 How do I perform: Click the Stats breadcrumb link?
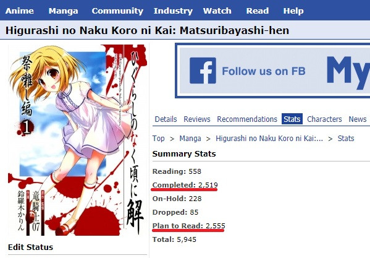tap(346, 138)
